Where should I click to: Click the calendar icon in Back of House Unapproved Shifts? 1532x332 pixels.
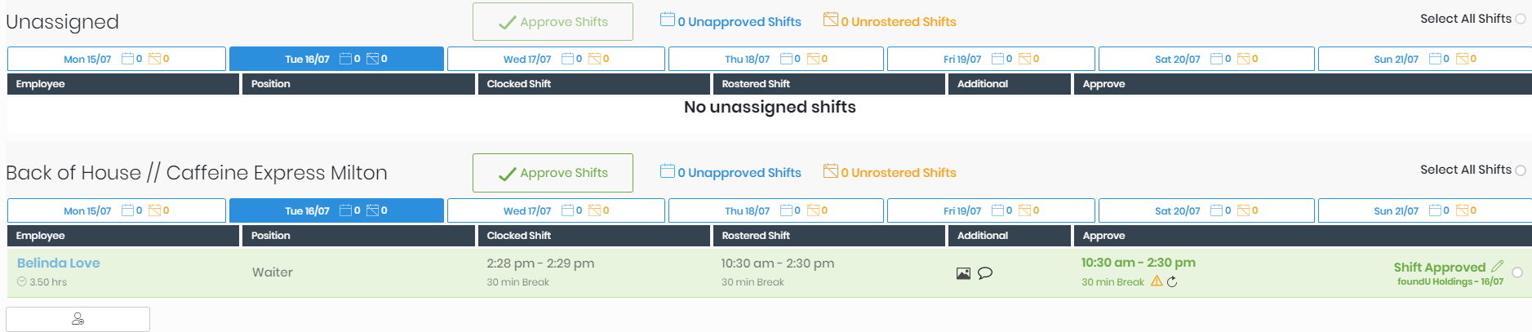click(x=668, y=171)
